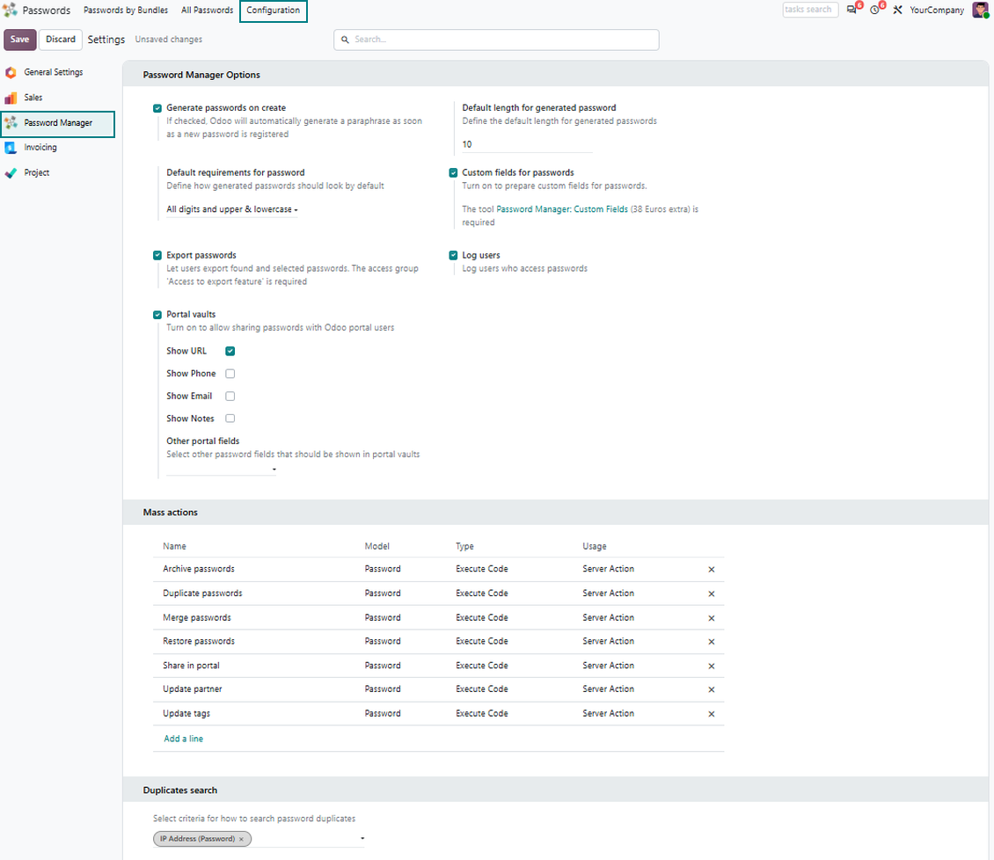The height and width of the screenshot is (860, 994).
Task: Click the Save button
Action: click(x=19, y=40)
